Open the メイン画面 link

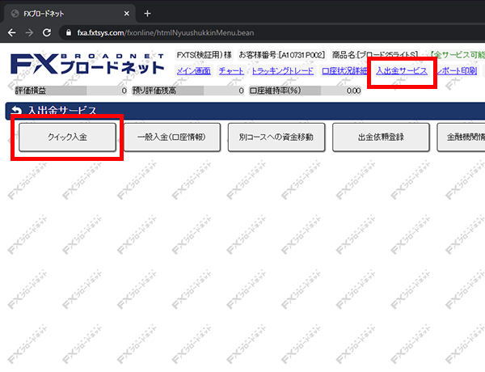tap(194, 71)
